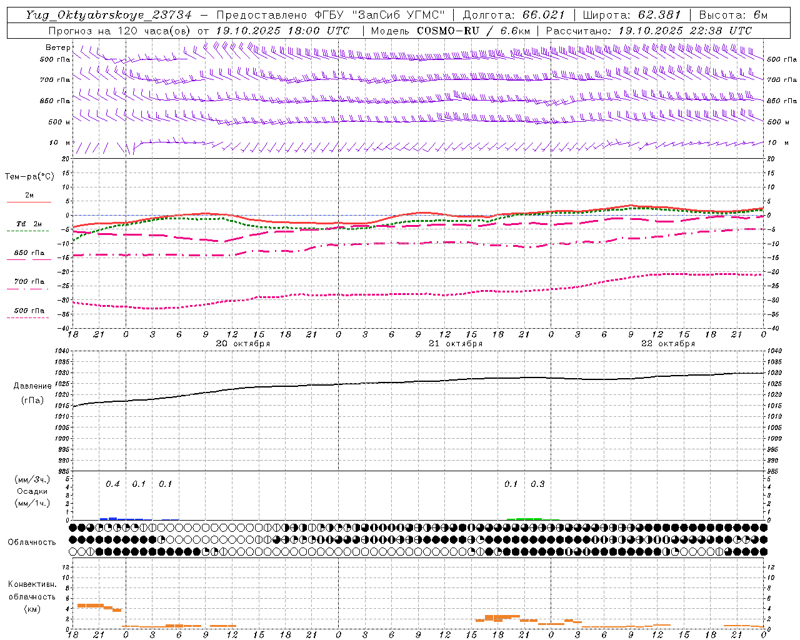Select the Давление pressure panel label

31,386
